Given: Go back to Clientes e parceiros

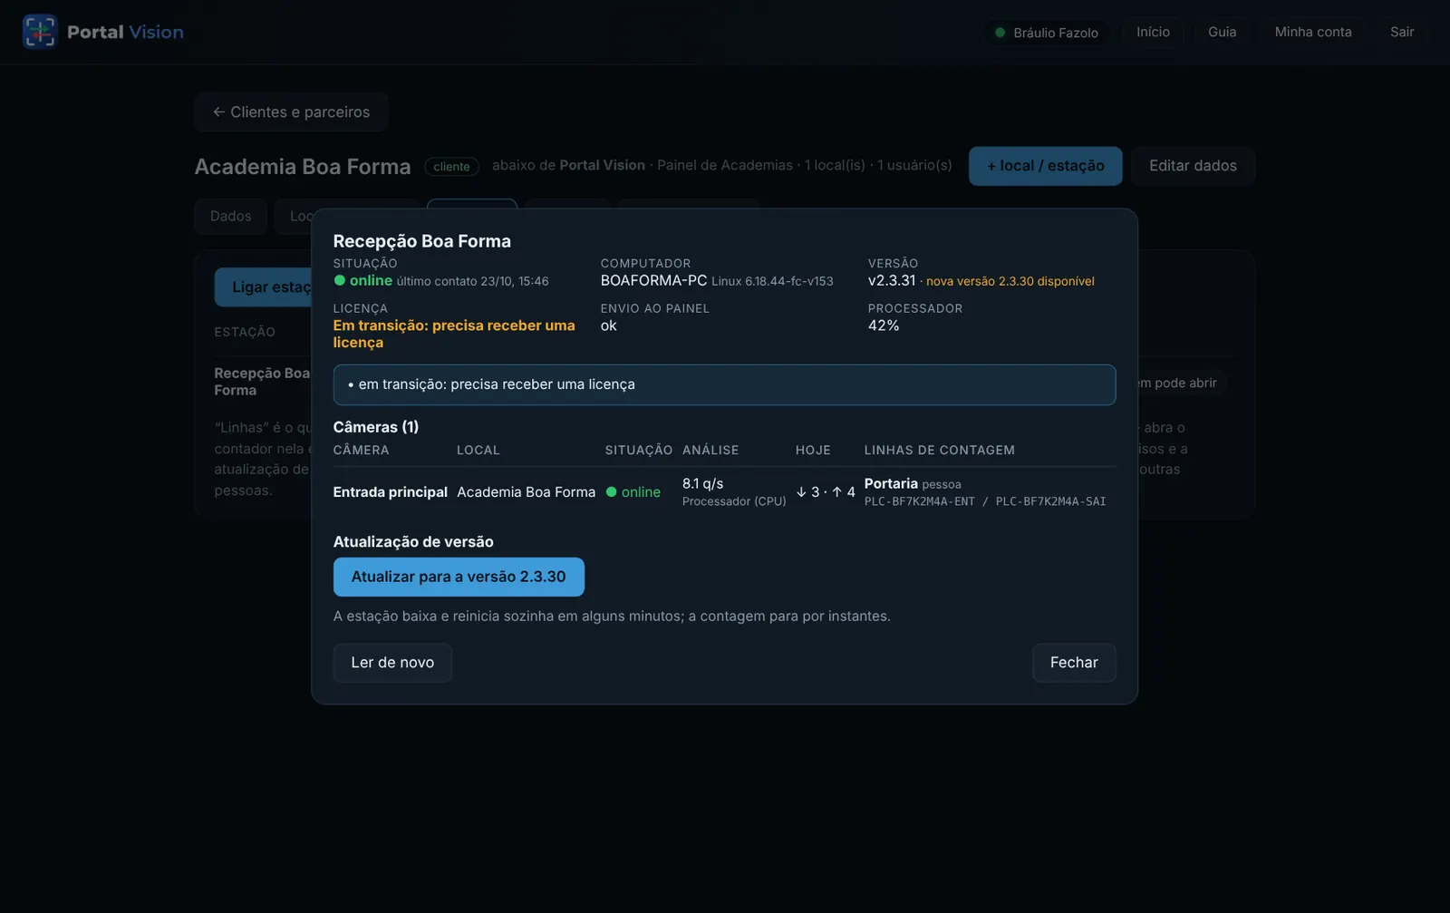Looking at the screenshot, I should pos(291,112).
